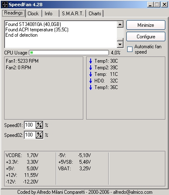The width and height of the screenshot is (169, 195).
Task: Click the down arrow icon beside HD0: 32C
Action: point(91,81)
